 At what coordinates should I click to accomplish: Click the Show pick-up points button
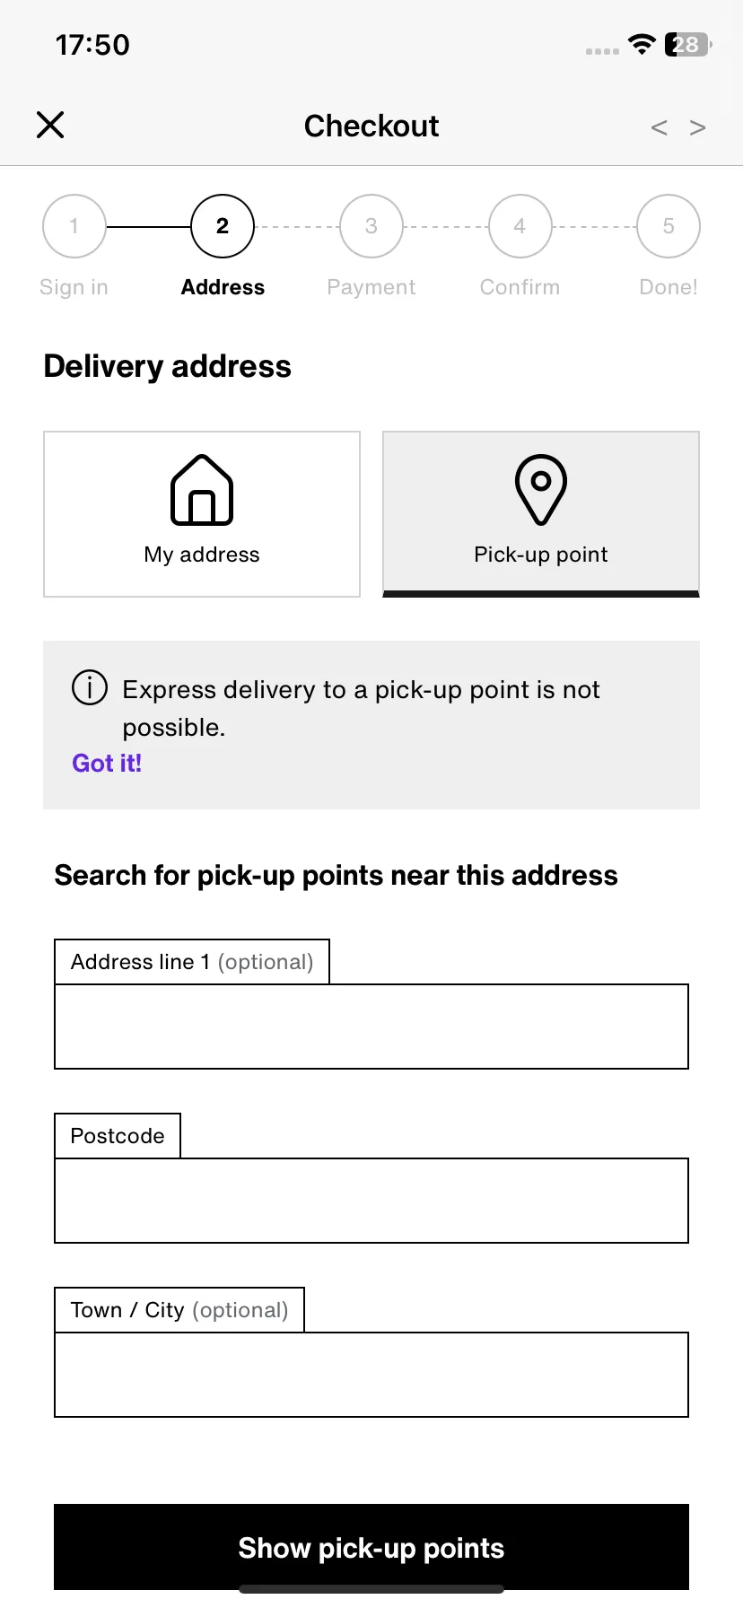click(371, 1548)
